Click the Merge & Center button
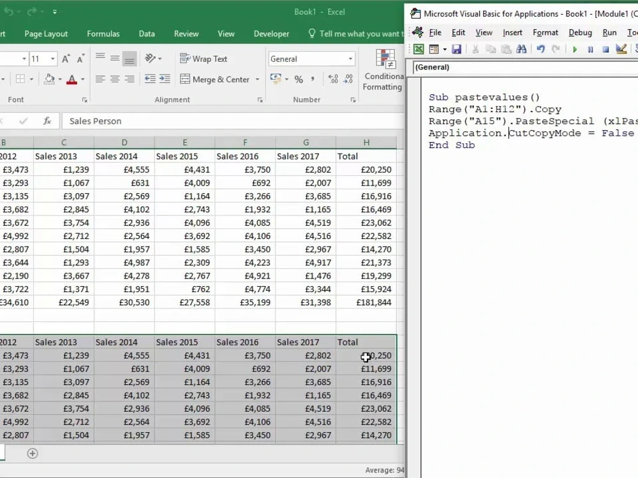Screen dimensions: 638x478 click(215, 79)
